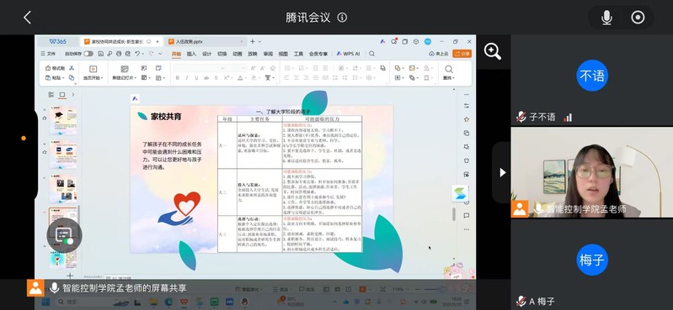Click the WPS AI ribbon button

click(348, 54)
